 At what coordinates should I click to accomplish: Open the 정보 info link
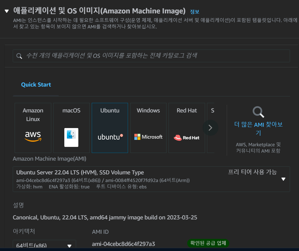click(x=195, y=11)
